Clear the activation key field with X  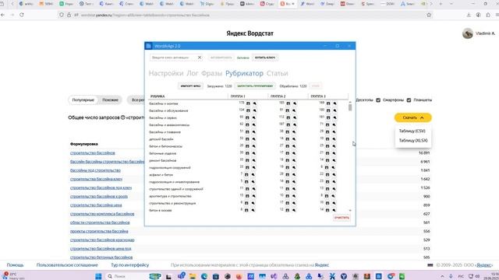point(200,58)
